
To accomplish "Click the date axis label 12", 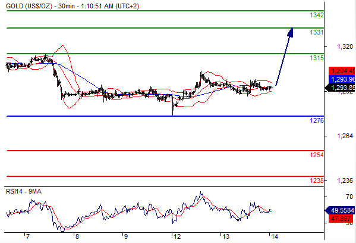I will 177,236.
